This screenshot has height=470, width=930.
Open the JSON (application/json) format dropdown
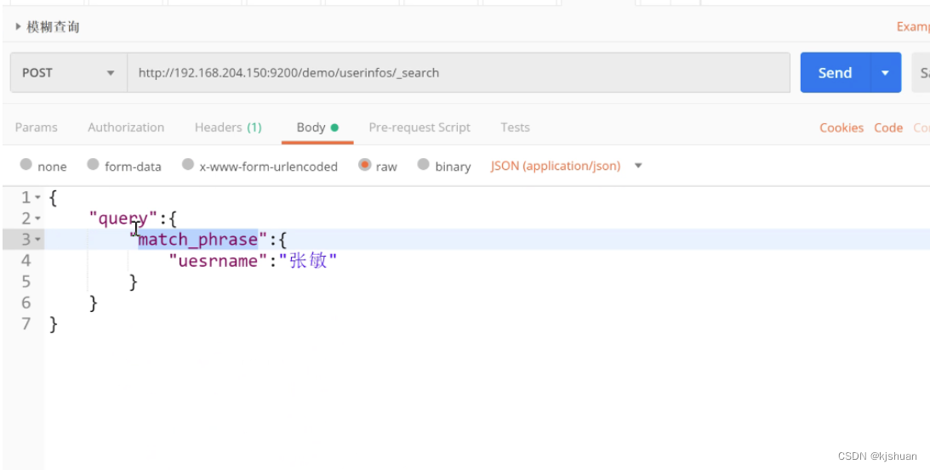[566, 166]
